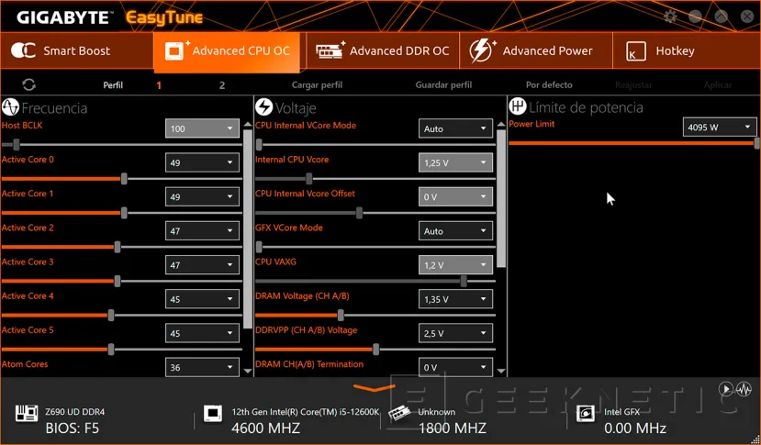Viewport: 761px width, 445px height.
Task: Click the Power Limit slider handle
Action: click(757, 143)
